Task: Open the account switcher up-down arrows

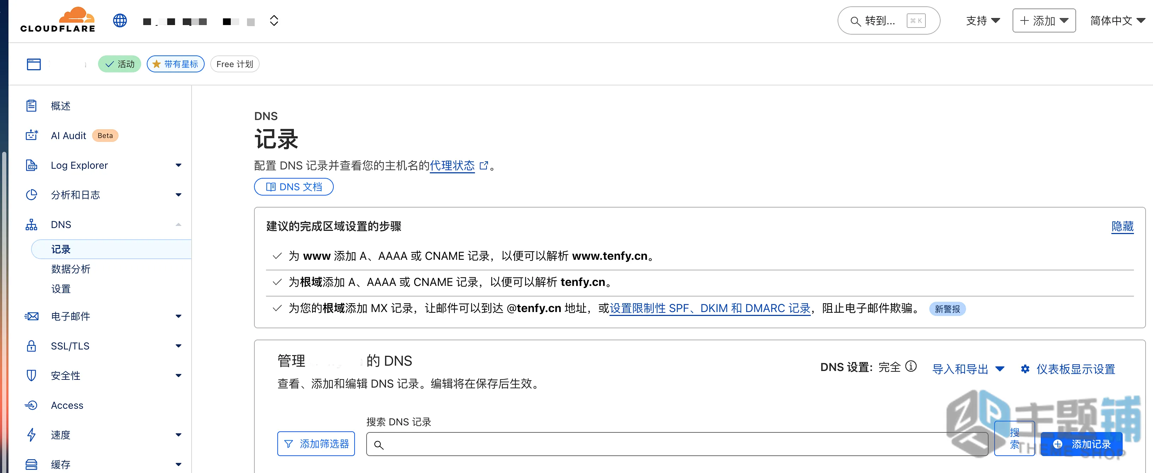Action: 274,20
